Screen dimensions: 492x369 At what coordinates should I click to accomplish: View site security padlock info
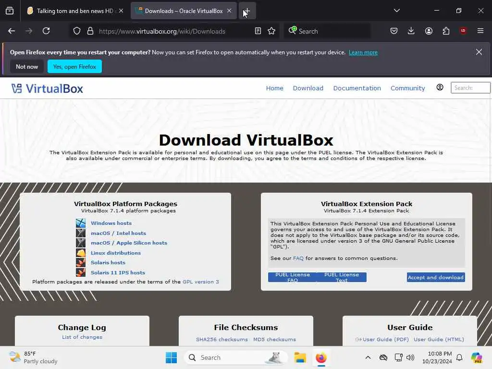click(x=90, y=31)
